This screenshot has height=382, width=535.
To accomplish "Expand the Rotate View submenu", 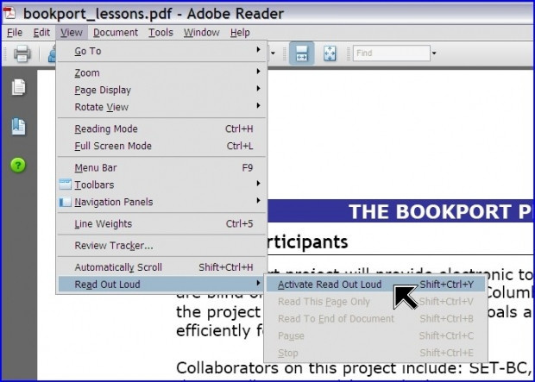I will point(161,107).
